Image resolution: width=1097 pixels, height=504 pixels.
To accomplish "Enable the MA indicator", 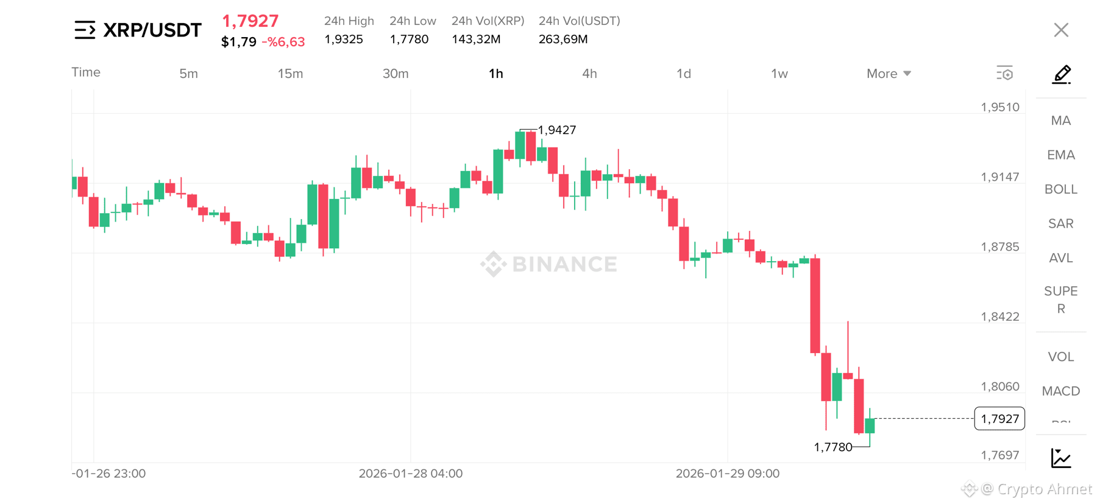I will pos(1061,120).
